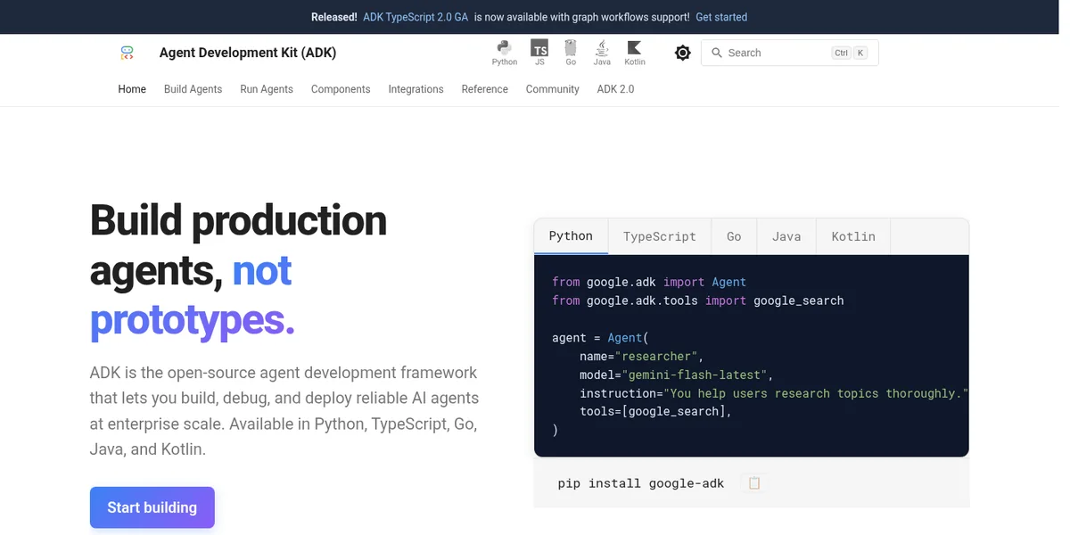The height and width of the screenshot is (535, 1070).
Task: Open the Integrations nav tab
Action: tap(416, 89)
